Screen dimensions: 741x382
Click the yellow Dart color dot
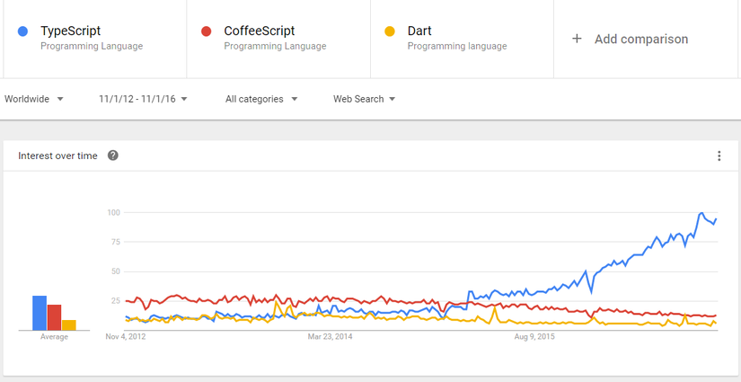click(390, 31)
